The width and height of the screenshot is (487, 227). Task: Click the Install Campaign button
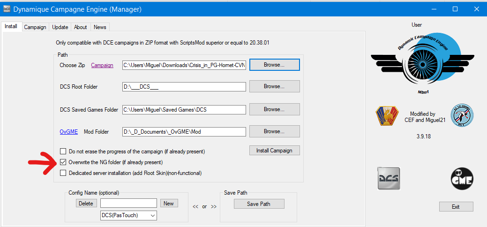(274, 151)
